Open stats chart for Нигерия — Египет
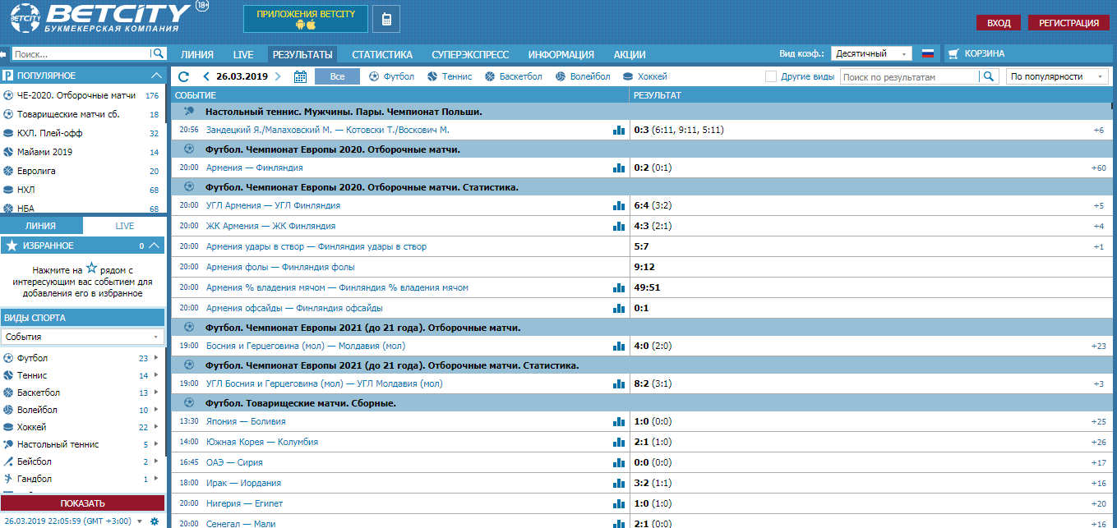Screen dimensions: 1117x528 click(x=619, y=503)
